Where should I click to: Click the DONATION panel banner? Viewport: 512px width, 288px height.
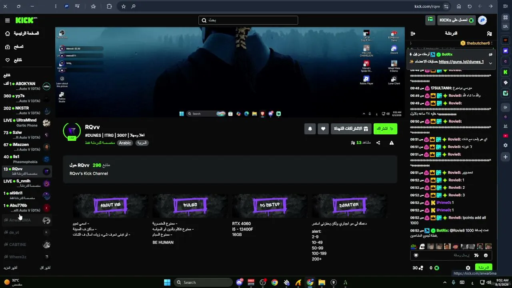[x=349, y=206]
